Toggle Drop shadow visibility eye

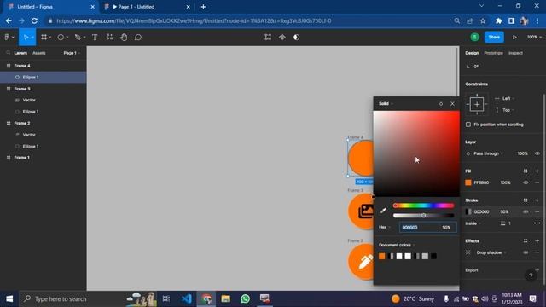(x=526, y=252)
